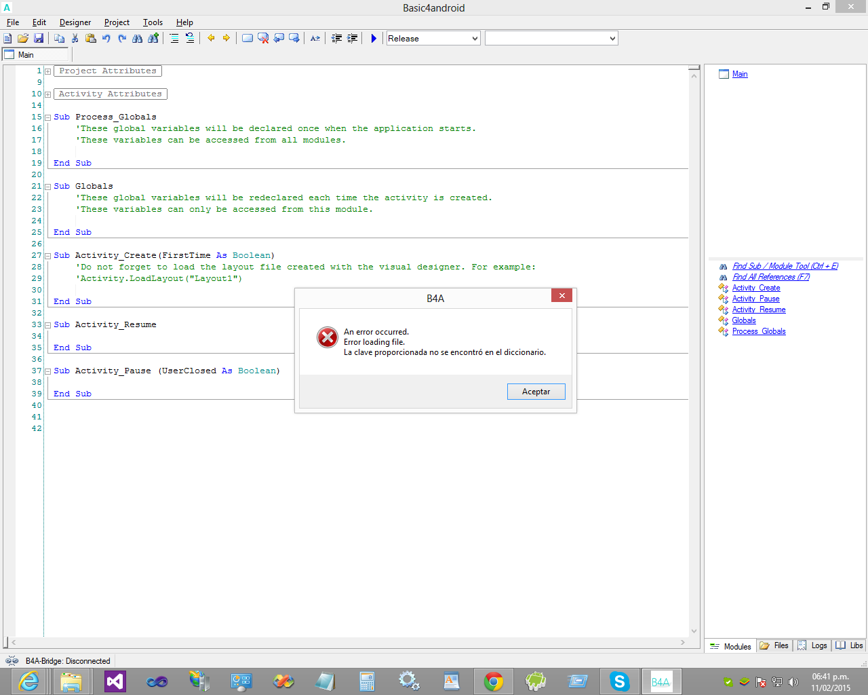Click the navigate backward yellow arrow
The height and width of the screenshot is (695, 868).
tap(211, 39)
